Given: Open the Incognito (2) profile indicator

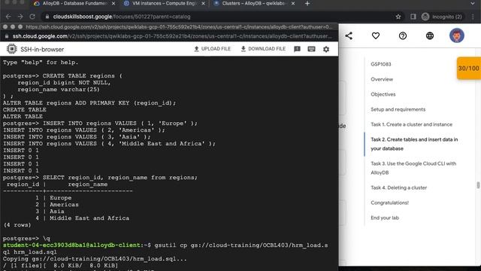Looking at the screenshot, I should click(442, 17).
